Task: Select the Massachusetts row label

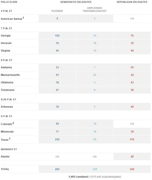Action: click(10, 75)
